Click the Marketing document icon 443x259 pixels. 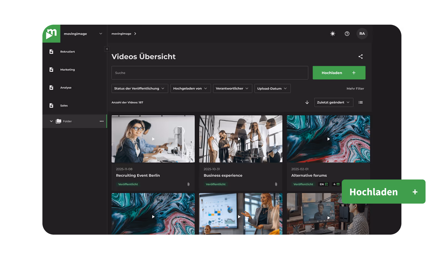[x=51, y=70]
